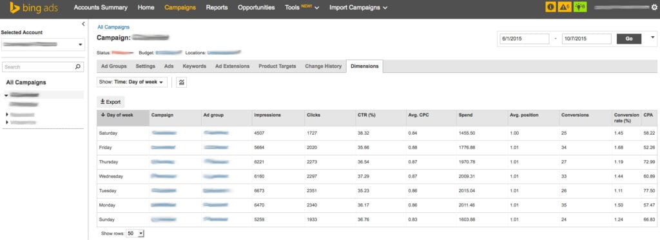Sort by Conversion rate (%) column header
Image resolution: width=660 pixels, height=240 pixels.
626,118
